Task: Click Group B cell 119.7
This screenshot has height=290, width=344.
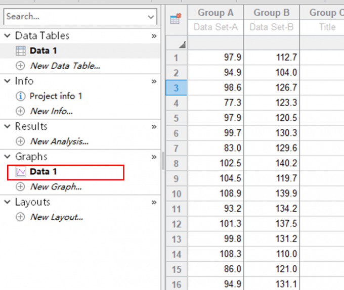Action: pos(272,178)
